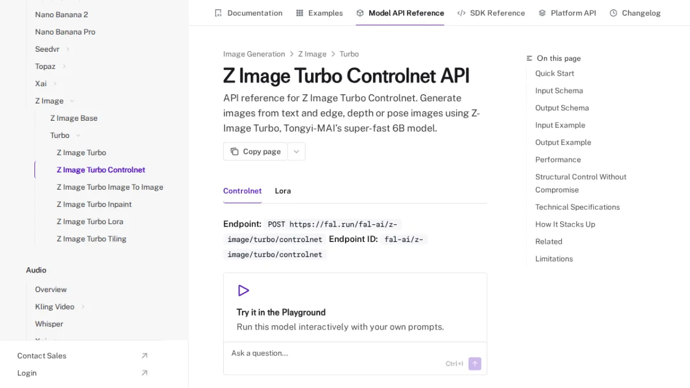Click the POST endpoint URL code text

point(312,232)
